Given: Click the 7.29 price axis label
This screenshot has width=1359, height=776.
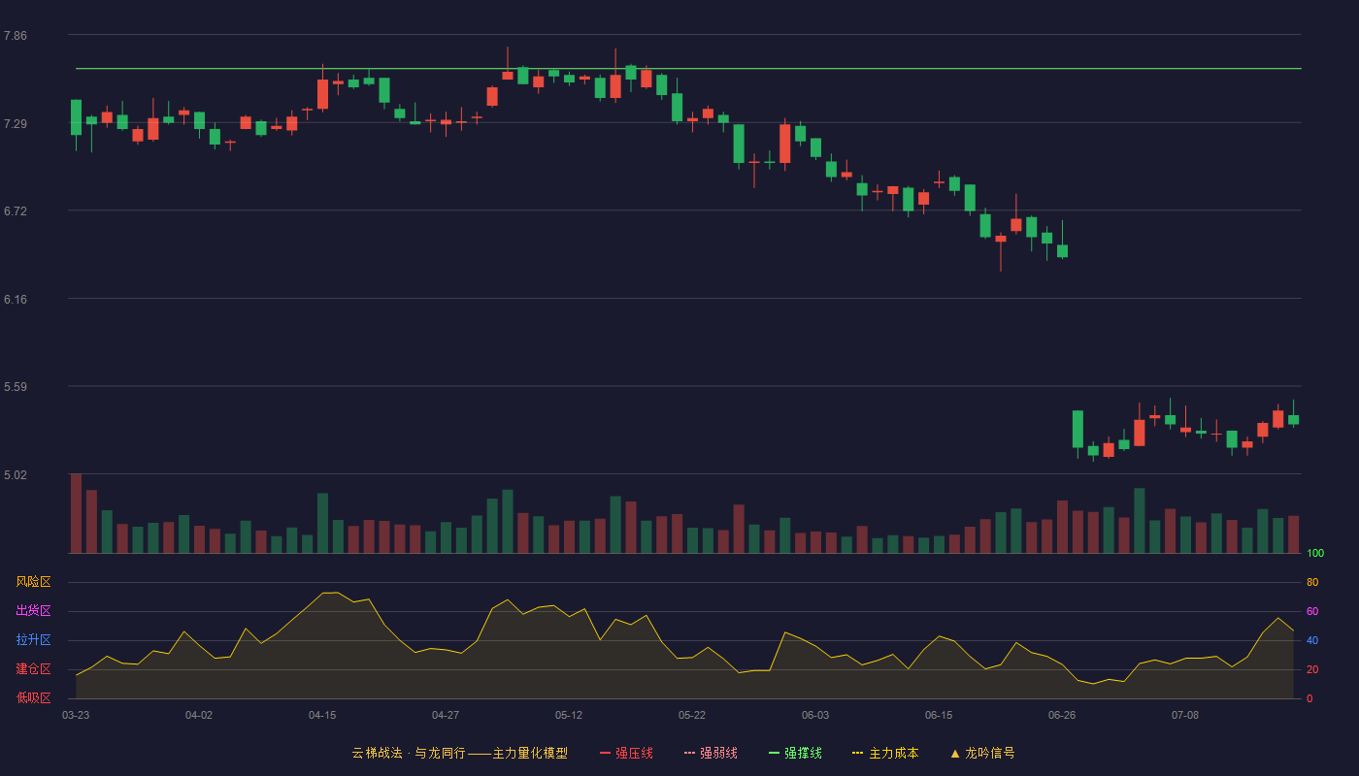Looking at the screenshot, I should click(x=16, y=124).
